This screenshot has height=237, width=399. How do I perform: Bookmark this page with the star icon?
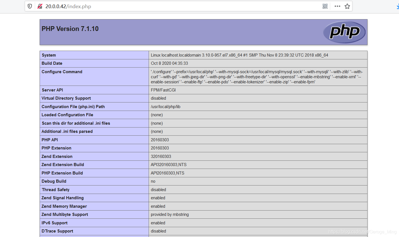pyautogui.click(x=347, y=6)
